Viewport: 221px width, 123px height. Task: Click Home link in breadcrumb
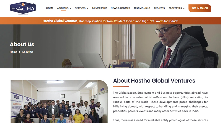coord(13,52)
